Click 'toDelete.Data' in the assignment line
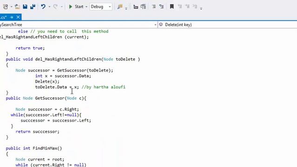 (51, 87)
